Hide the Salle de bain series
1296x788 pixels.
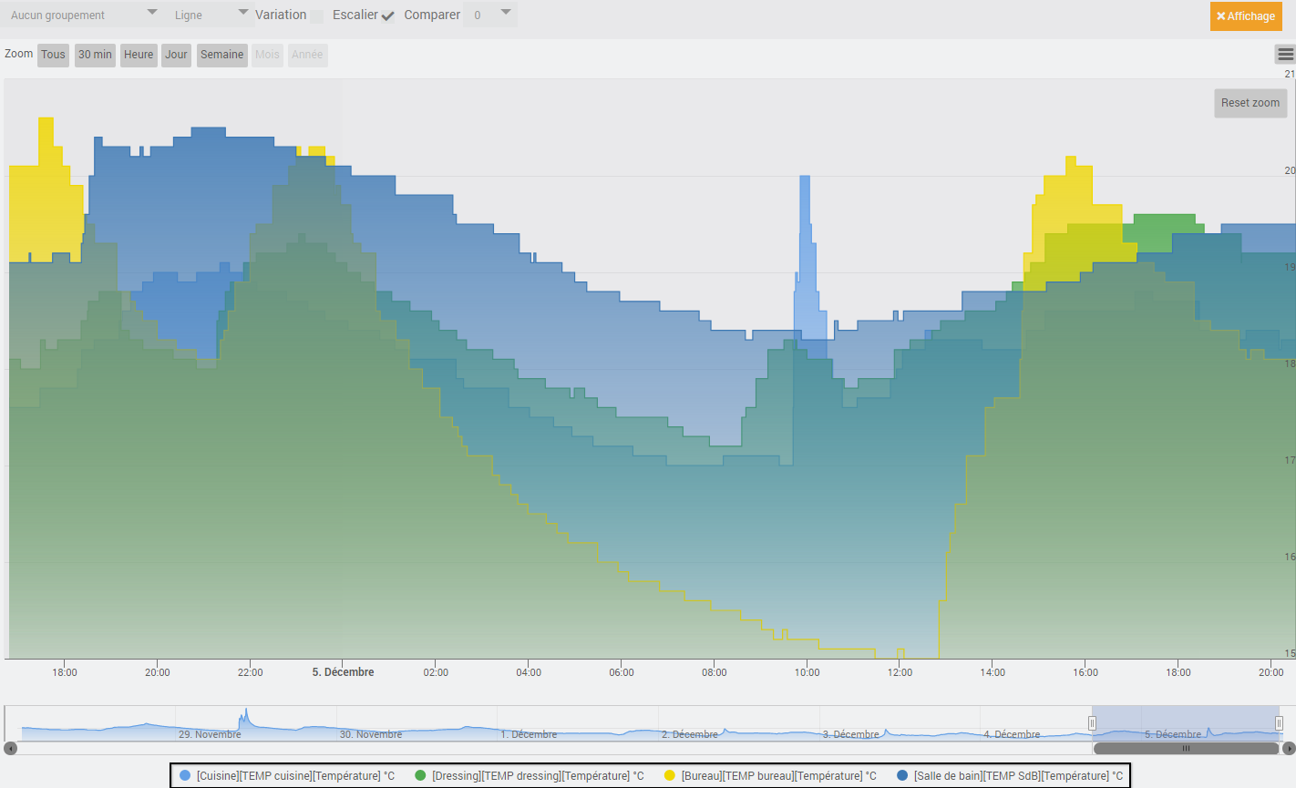click(1010, 776)
